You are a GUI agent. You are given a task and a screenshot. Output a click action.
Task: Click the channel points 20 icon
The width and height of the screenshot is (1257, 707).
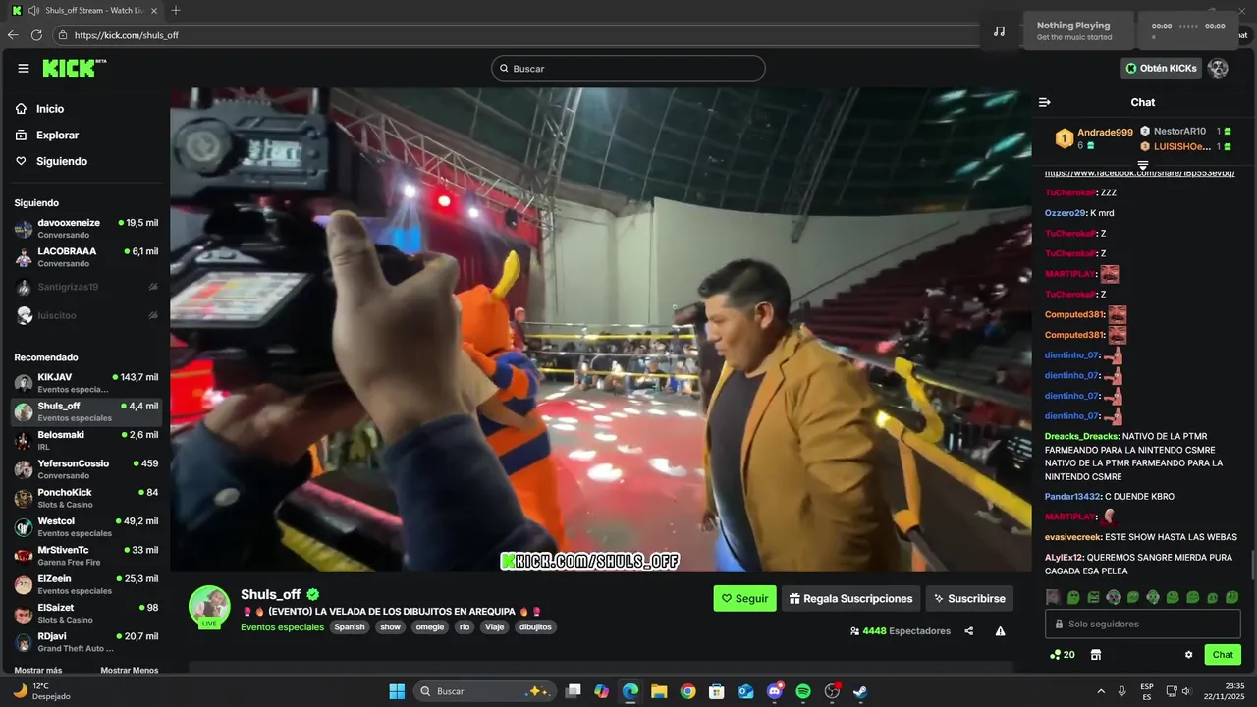1062,655
